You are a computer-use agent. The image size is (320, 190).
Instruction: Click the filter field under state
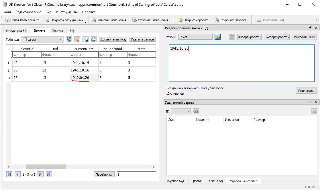point(142,55)
